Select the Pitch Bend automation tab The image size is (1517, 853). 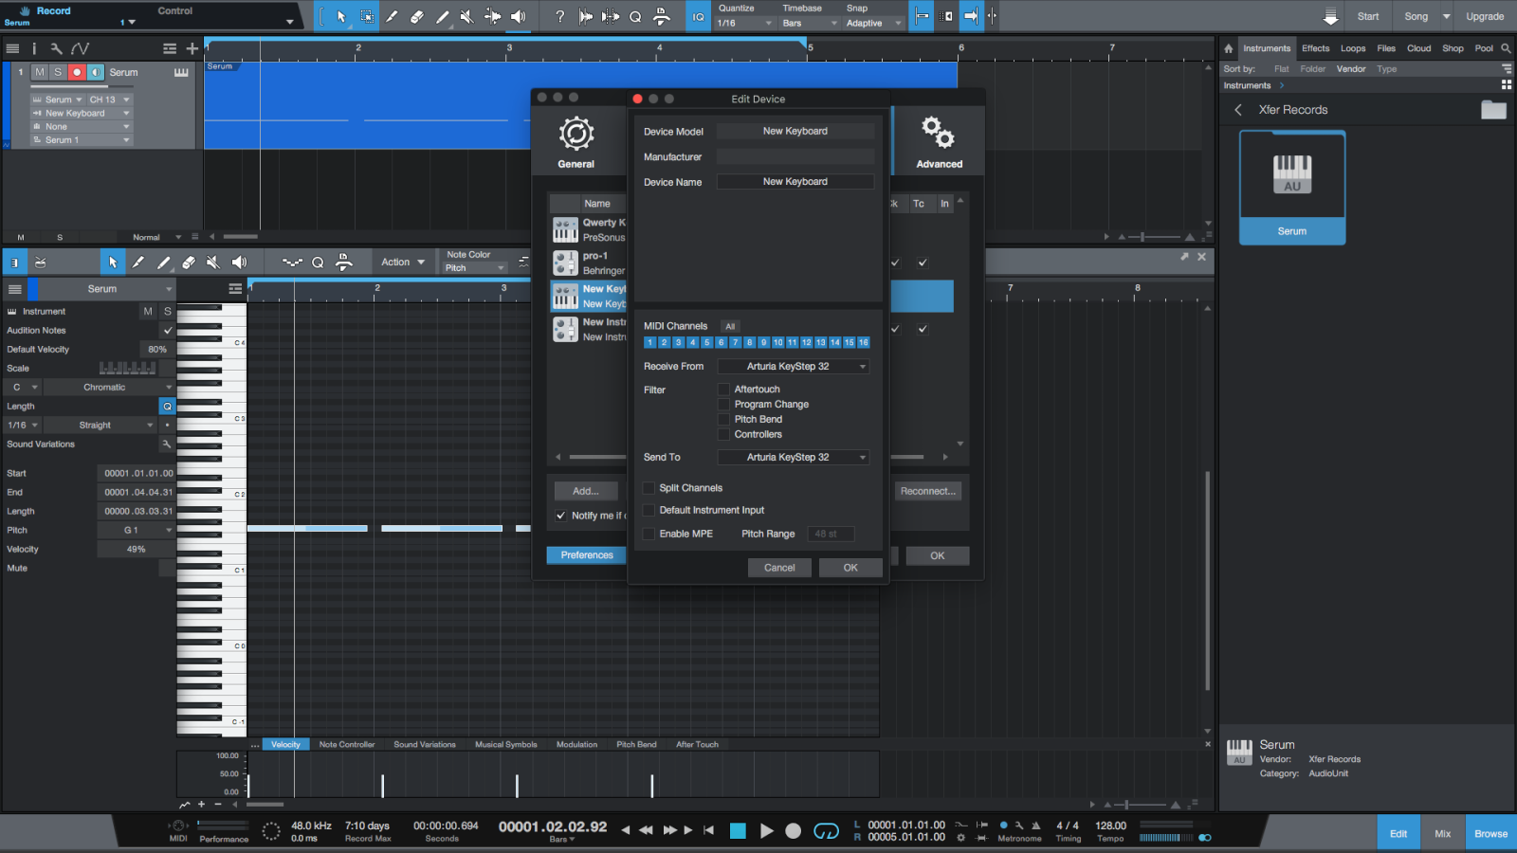(x=636, y=745)
